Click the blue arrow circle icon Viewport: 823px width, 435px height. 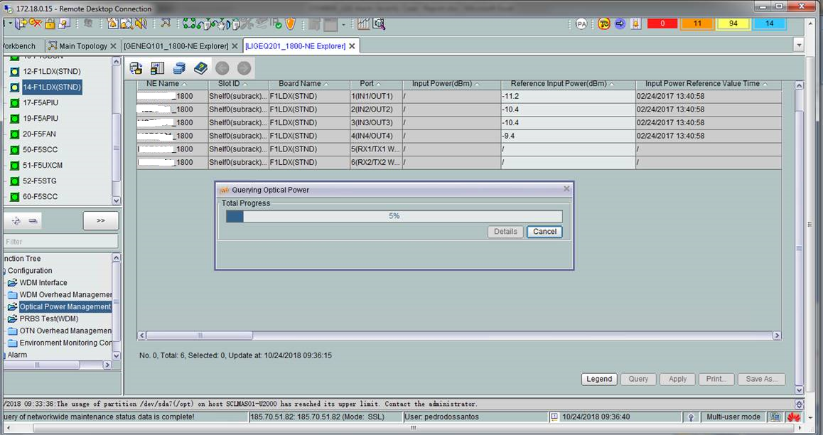pyautogui.click(x=619, y=24)
